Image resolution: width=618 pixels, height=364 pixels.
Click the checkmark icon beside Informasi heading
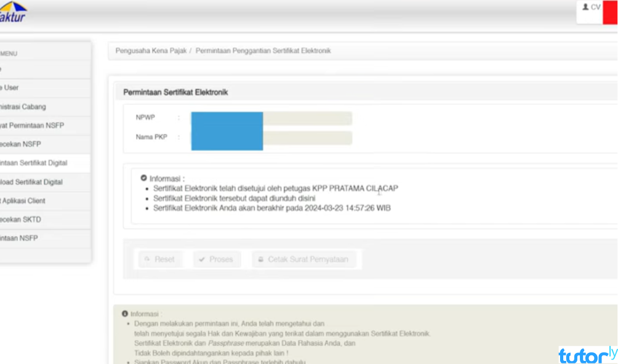143,178
